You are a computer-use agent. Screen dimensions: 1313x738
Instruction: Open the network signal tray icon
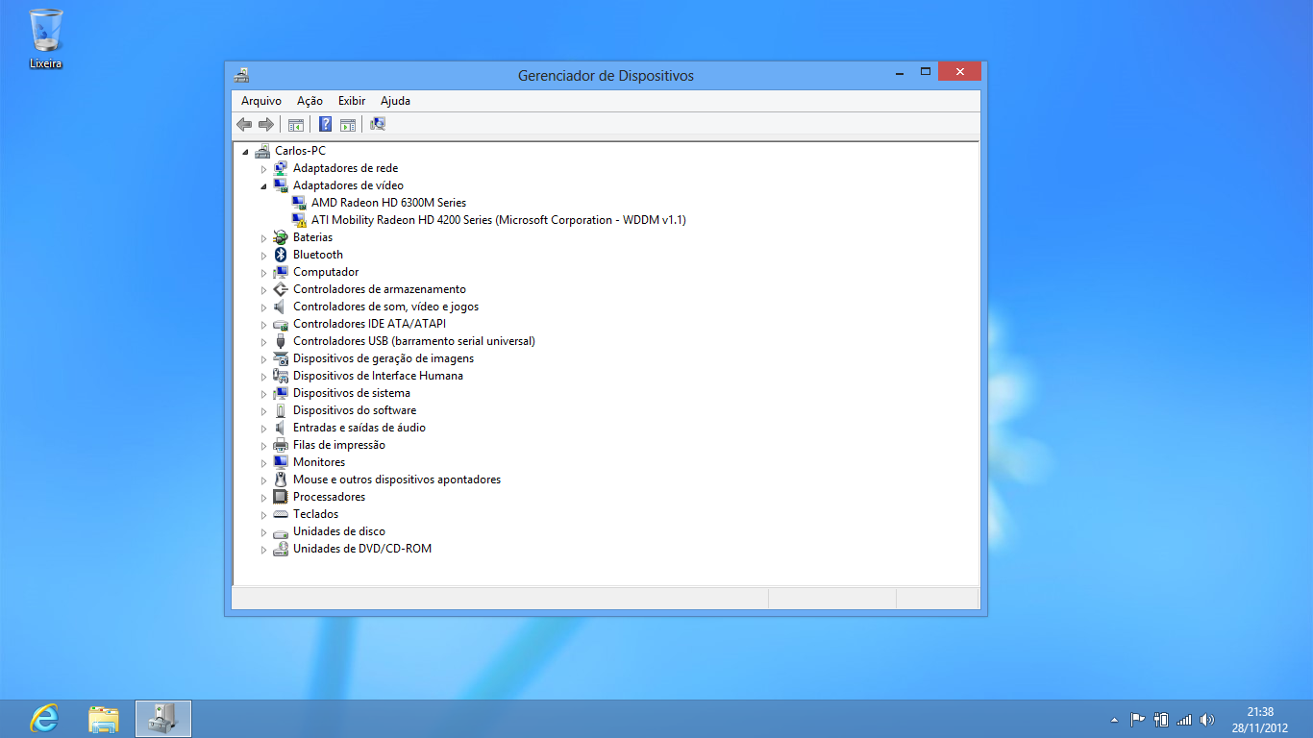[1184, 720]
